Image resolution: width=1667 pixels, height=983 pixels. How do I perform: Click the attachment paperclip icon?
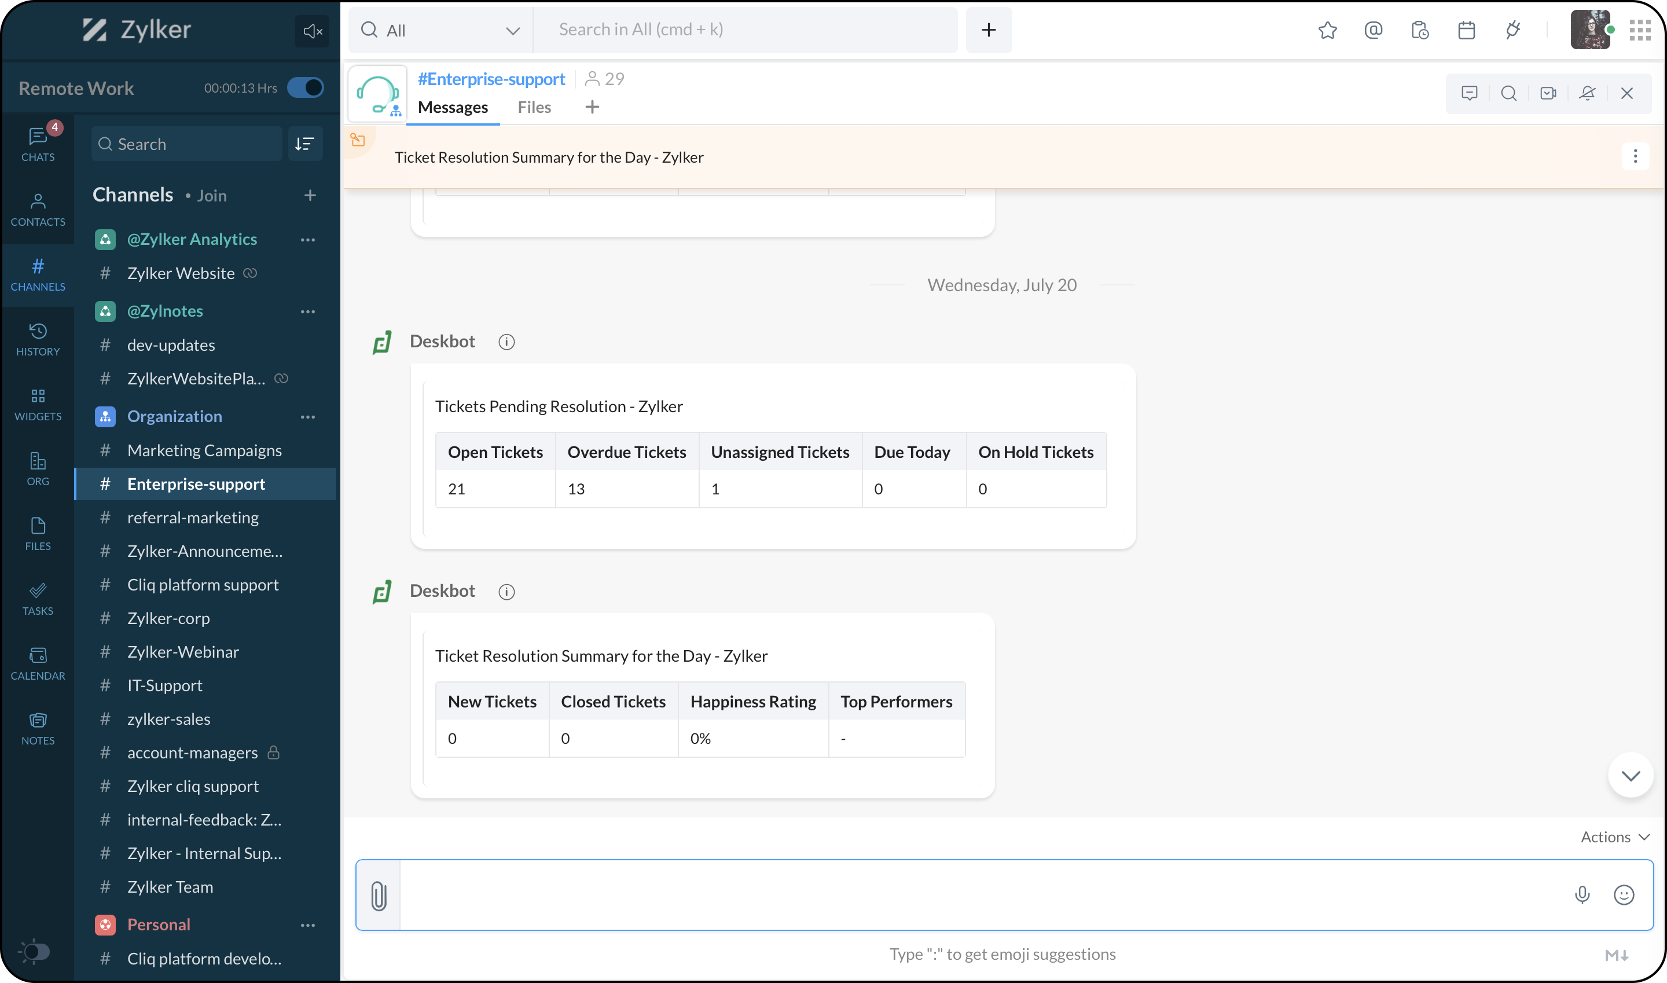[x=378, y=895]
